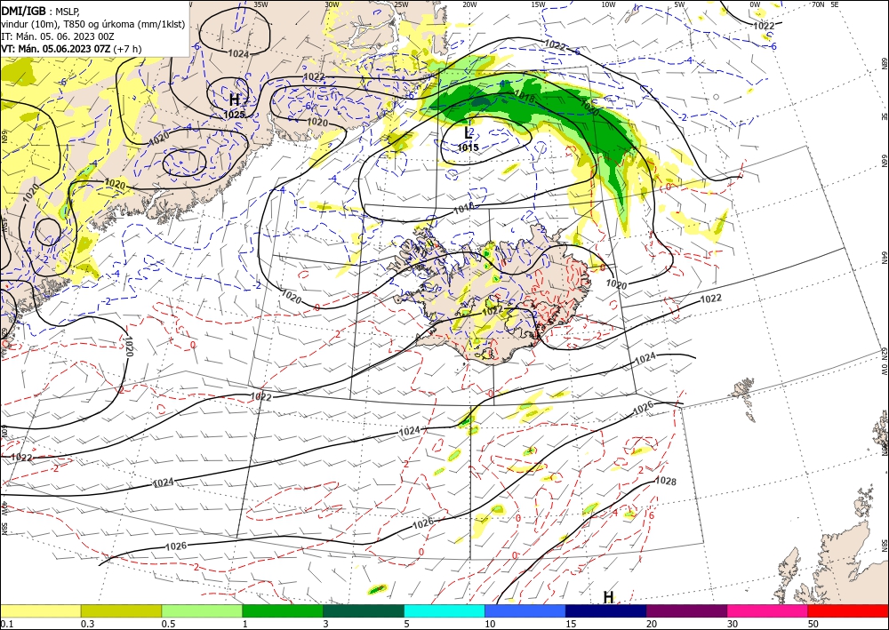The image size is (889, 630).
Task: Pick the cyan 5 mm legend swatch
Action: pos(444,610)
